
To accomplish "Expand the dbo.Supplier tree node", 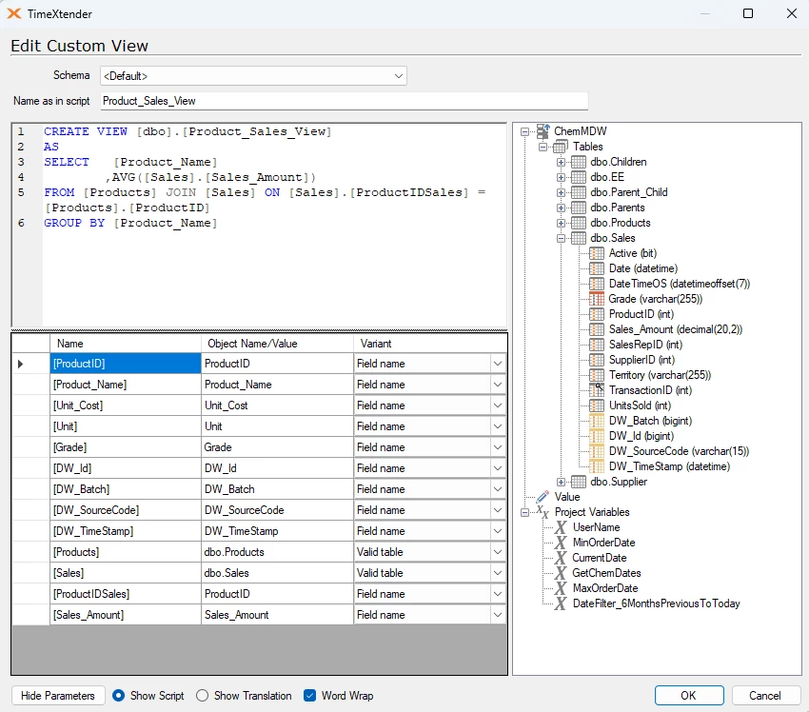I will pos(561,482).
